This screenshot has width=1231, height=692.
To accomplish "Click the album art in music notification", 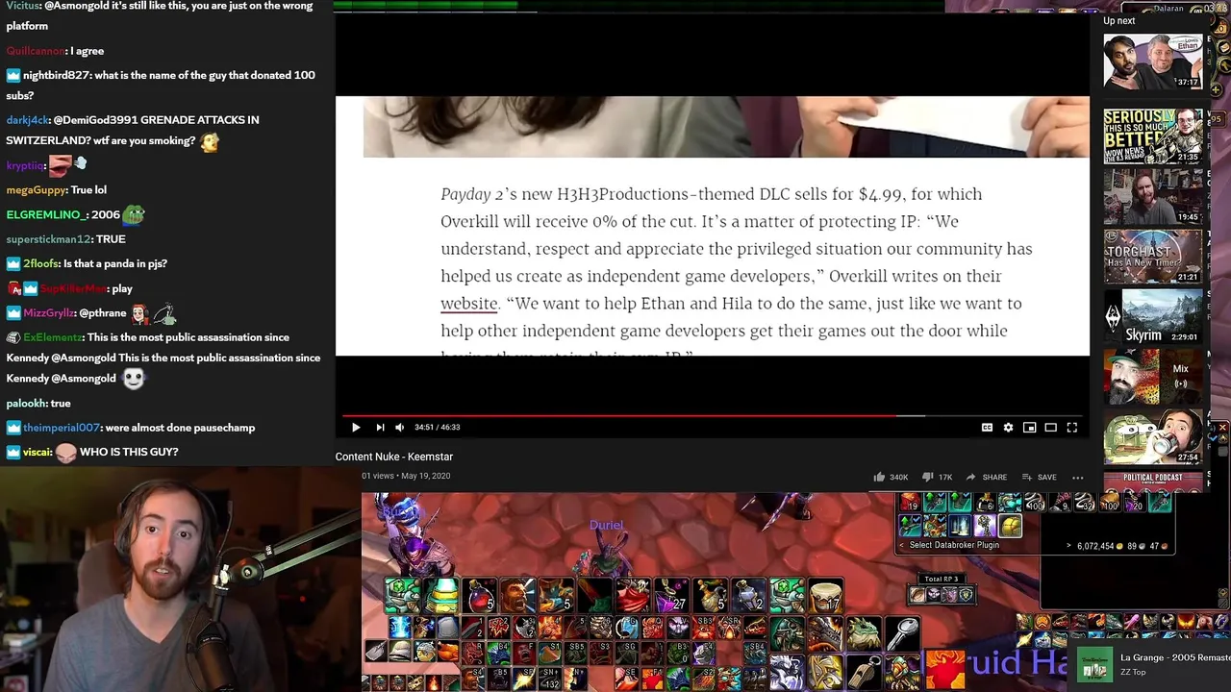I will (x=1094, y=664).
